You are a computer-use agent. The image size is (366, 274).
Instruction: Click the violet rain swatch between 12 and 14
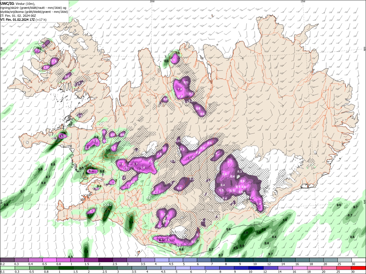pyautogui.click(x=271, y=268)
